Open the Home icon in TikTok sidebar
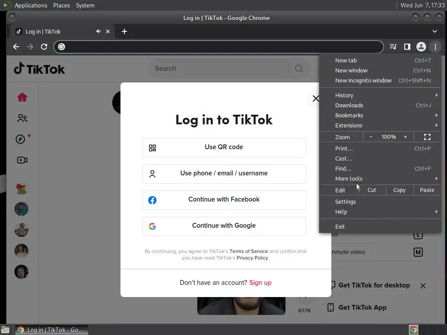447x335 pixels. pyautogui.click(x=22, y=97)
